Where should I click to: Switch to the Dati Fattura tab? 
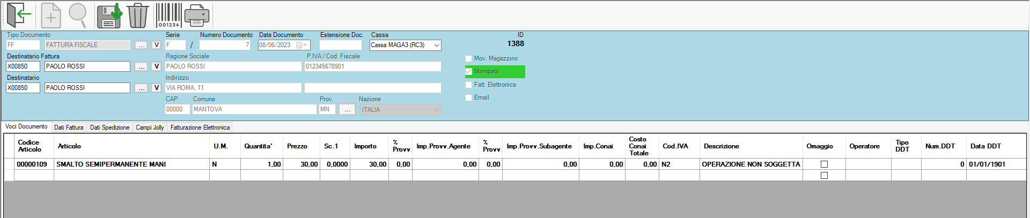[69, 127]
